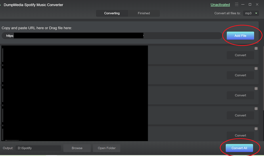This screenshot has height=156, width=264.
Task: Remove the fourth song with its X icon
Action: pos(256,109)
